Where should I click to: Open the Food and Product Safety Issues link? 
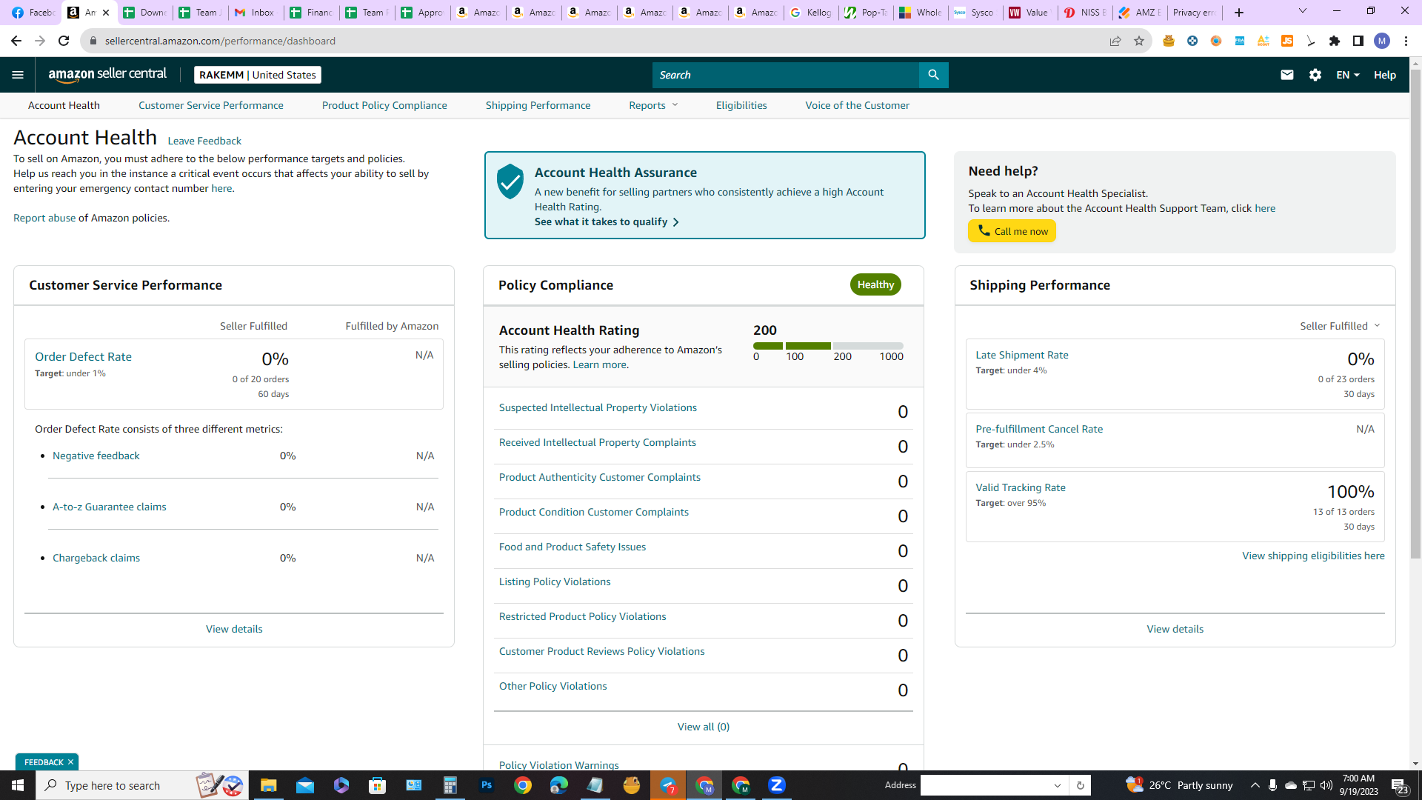[573, 547]
